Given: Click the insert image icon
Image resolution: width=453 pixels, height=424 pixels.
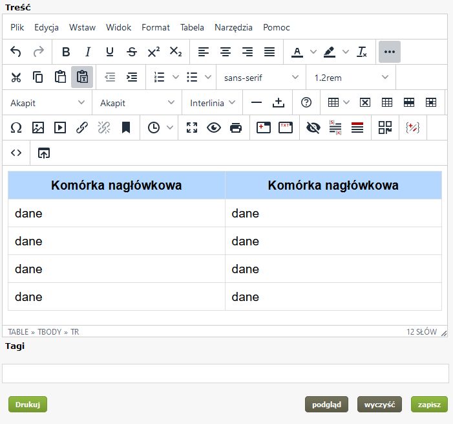Looking at the screenshot, I should pos(38,128).
